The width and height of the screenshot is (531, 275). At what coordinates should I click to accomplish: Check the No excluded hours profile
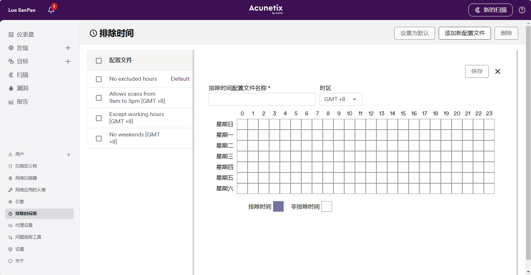pos(99,79)
